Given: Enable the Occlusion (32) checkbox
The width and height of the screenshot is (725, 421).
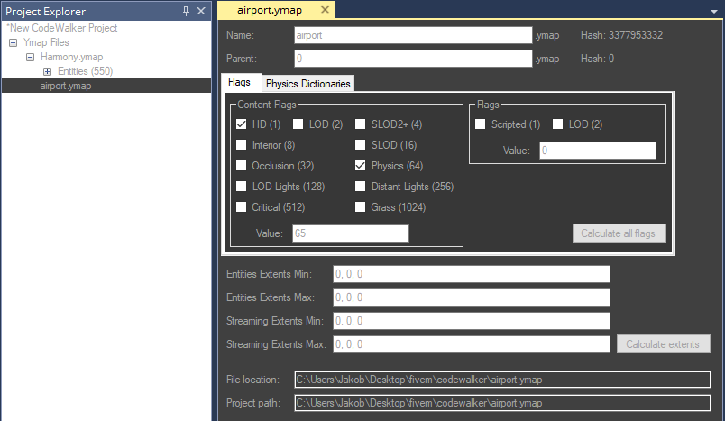Looking at the screenshot, I should [242, 166].
